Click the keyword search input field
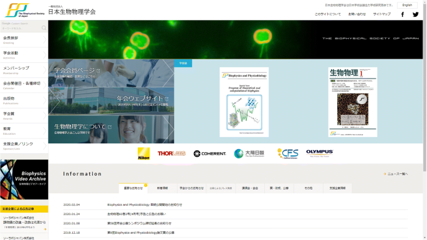The image size is (427, 240). [x=21, y=28]
